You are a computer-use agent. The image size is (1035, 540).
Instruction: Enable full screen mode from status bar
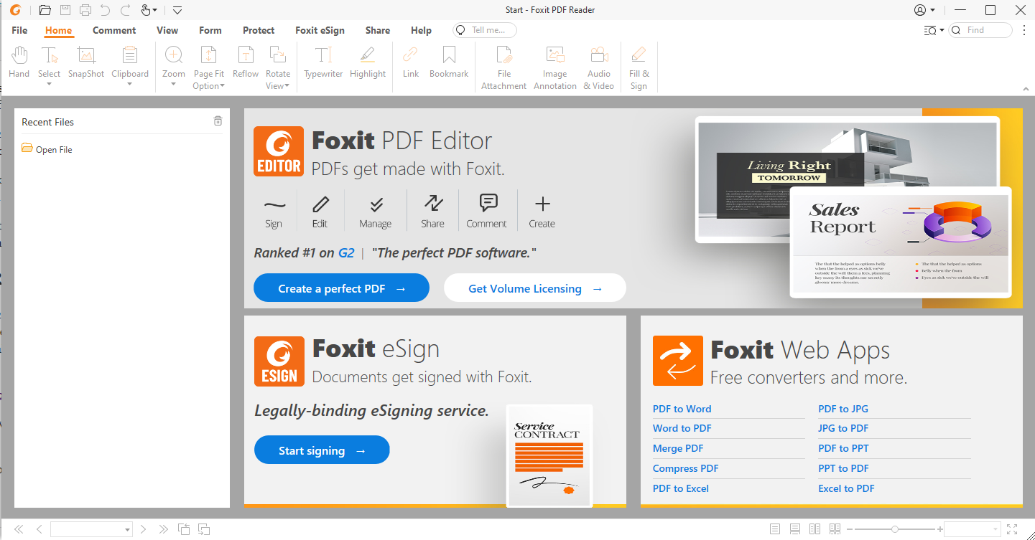coord(1012,529)
